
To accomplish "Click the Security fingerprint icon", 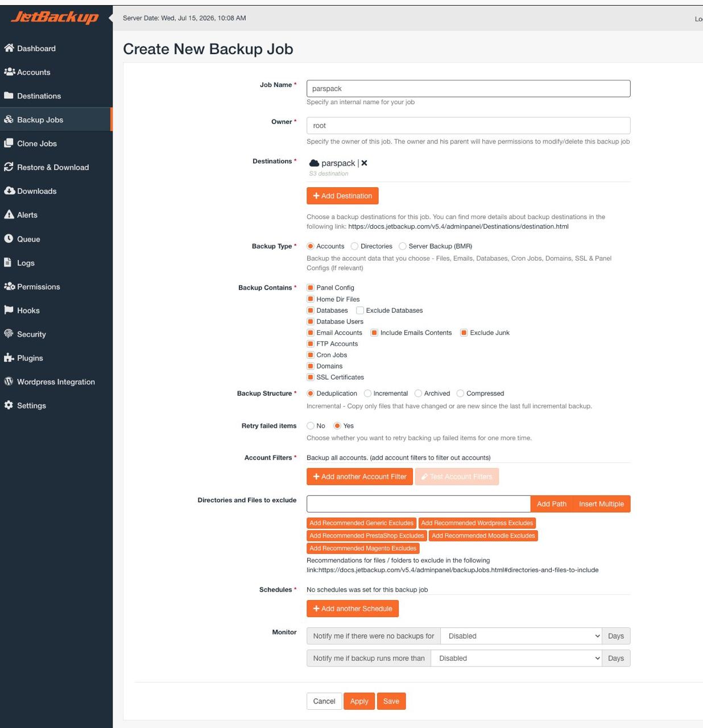I will (x=9, y=334).
